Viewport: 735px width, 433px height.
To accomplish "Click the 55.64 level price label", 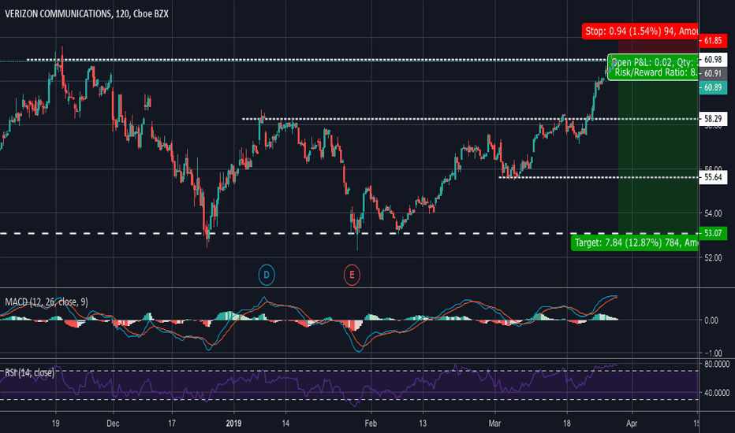I will (713, 177).
